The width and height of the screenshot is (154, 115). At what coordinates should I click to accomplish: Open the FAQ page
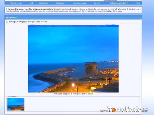coord(31,3)
